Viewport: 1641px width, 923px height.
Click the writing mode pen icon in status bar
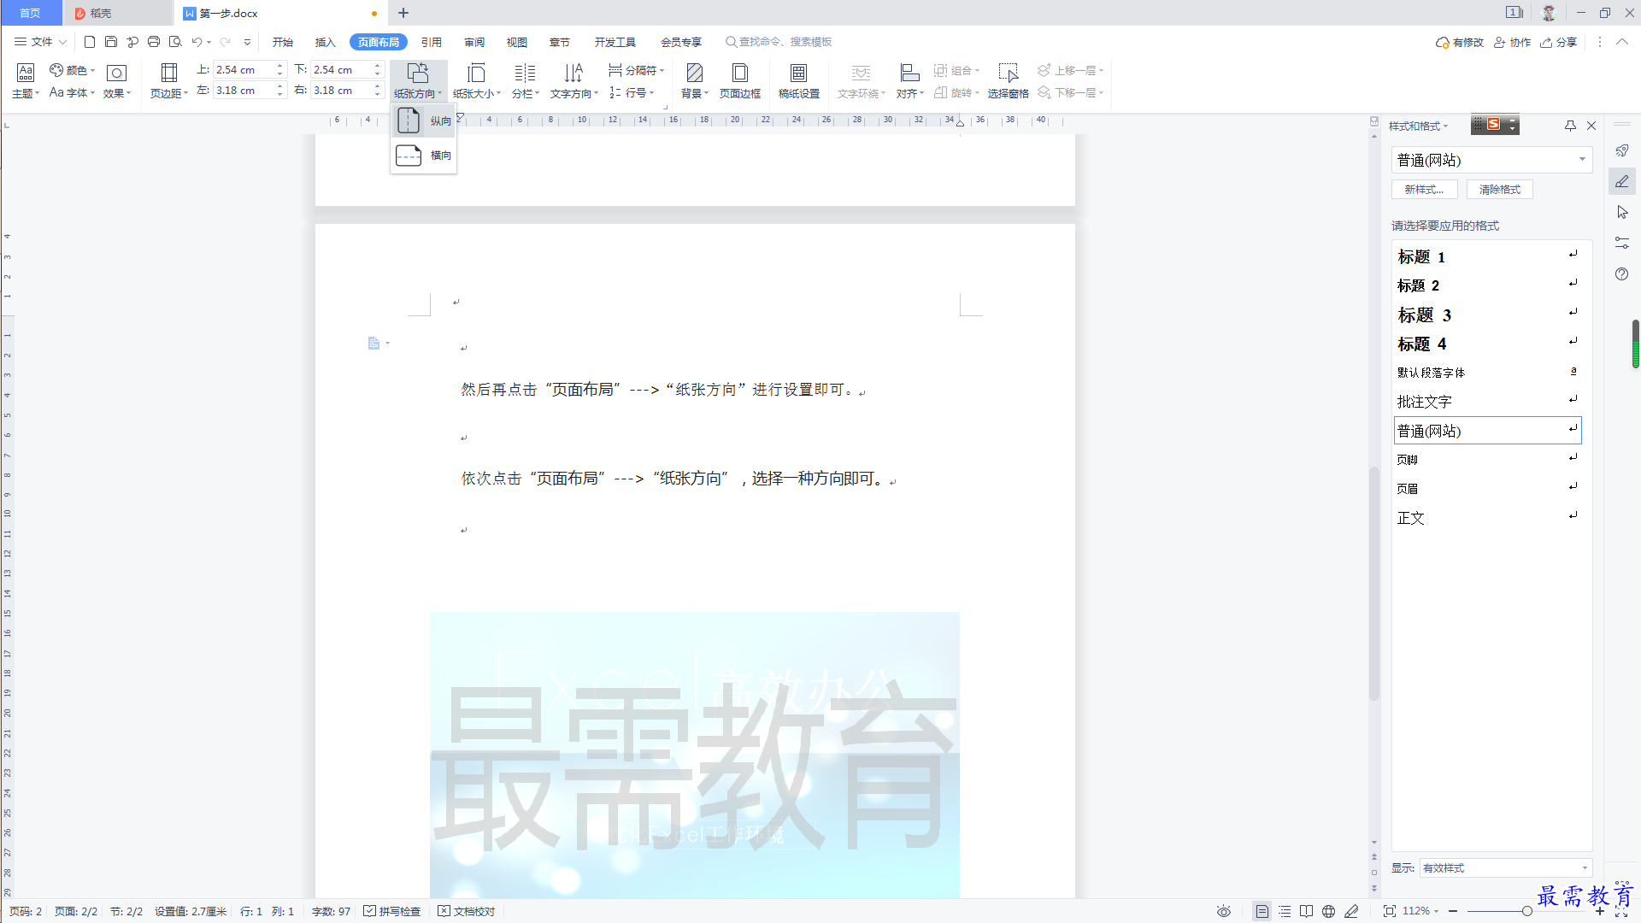click(x=1351, y=911)
